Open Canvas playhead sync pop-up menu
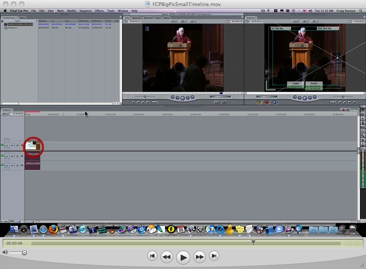Screen dimensions: 366x269 305,21
